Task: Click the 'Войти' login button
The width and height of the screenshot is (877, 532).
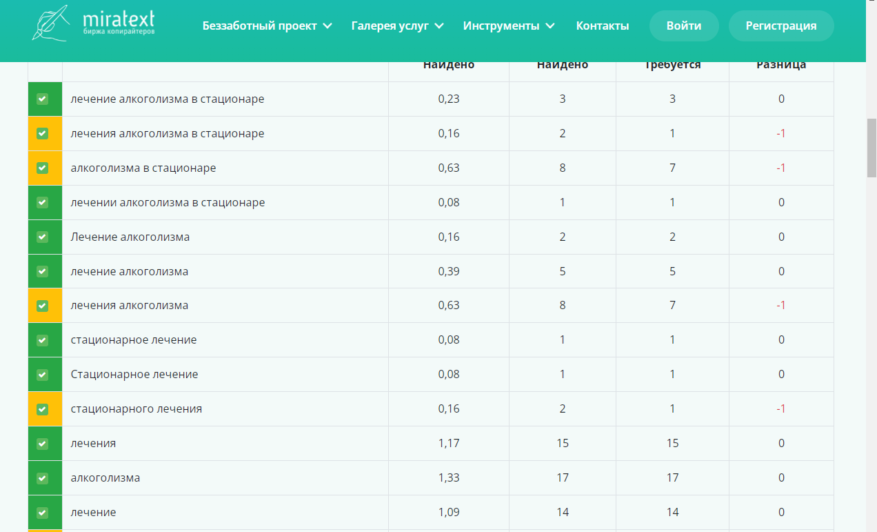Action: pos(684,26)
